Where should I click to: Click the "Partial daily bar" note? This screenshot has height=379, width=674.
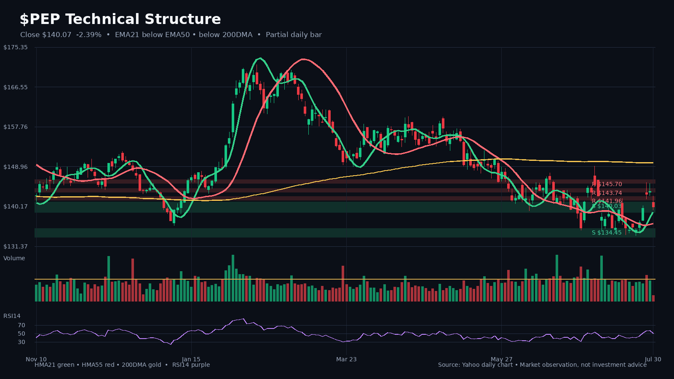pyautogui.click(x=294, y=35)
